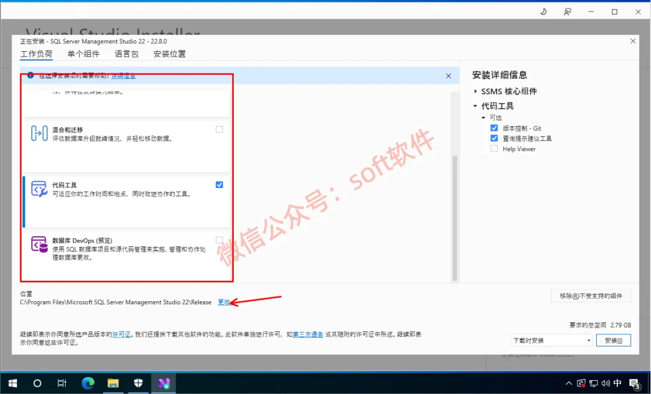Click 安装详细信息 heading
This screenshot has width=651, height=394.
pyautogui.click(x=500, y=75)
